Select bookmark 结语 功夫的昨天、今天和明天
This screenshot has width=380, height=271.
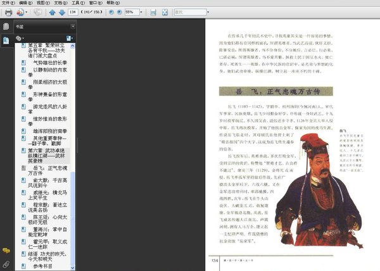pyautogui.click(x=47, y=256)
